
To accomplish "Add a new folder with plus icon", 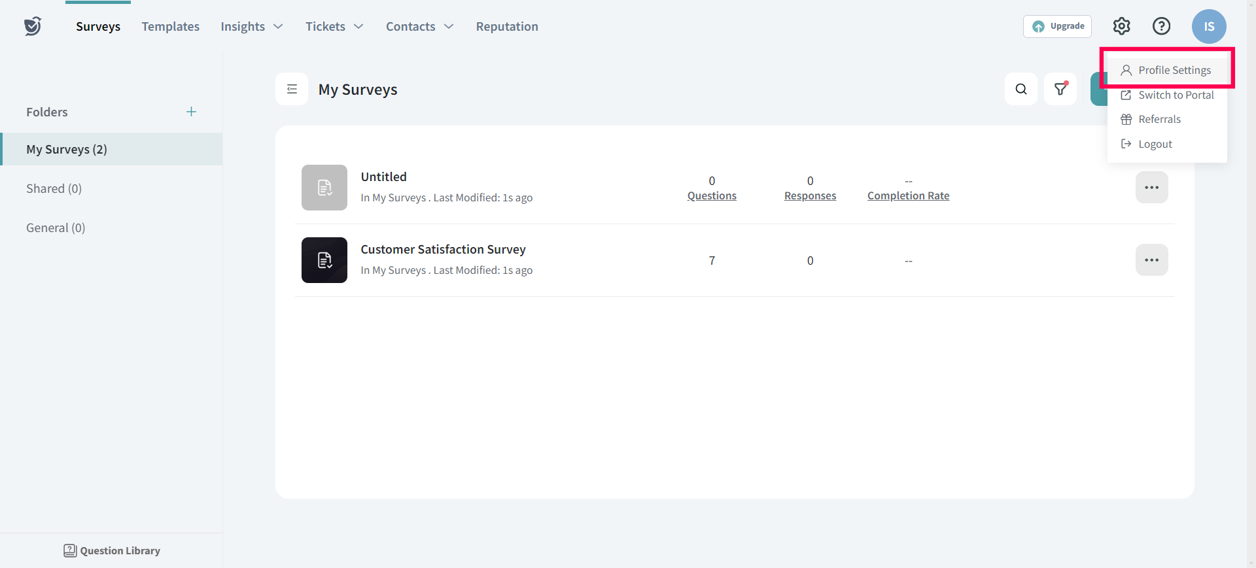I will click(x=191, y=112).
